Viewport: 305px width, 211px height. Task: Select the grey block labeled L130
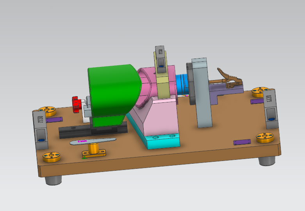41,130
